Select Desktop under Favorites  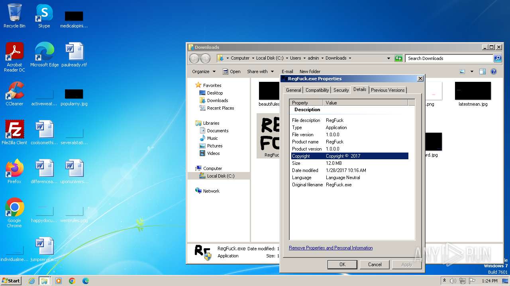[x=215, y=93]
